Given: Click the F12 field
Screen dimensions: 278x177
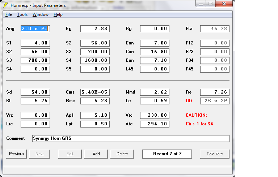Looking at the screenshot, I should point(215,43).
